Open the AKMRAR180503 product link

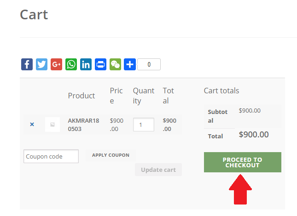click(83, 125)
